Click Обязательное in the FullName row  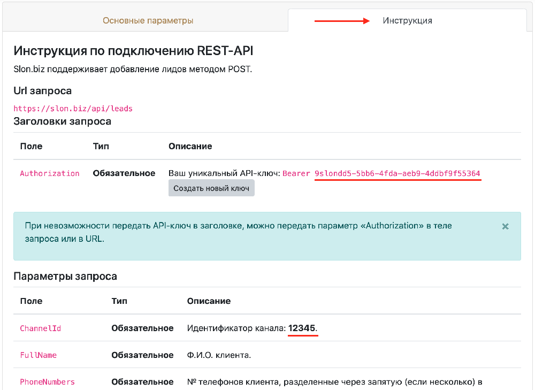click(142, 355)
